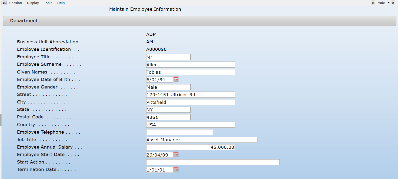Click the Employee Annual Salary field
The width and height of the screenshot is (398, 179).
190,147
